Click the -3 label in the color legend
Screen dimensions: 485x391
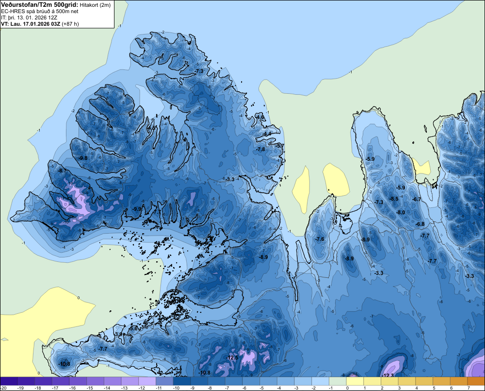[296, 388]
